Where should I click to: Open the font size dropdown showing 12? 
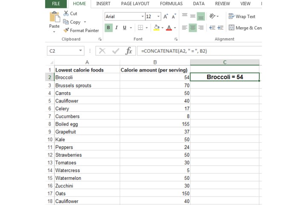tap(159, 17)
